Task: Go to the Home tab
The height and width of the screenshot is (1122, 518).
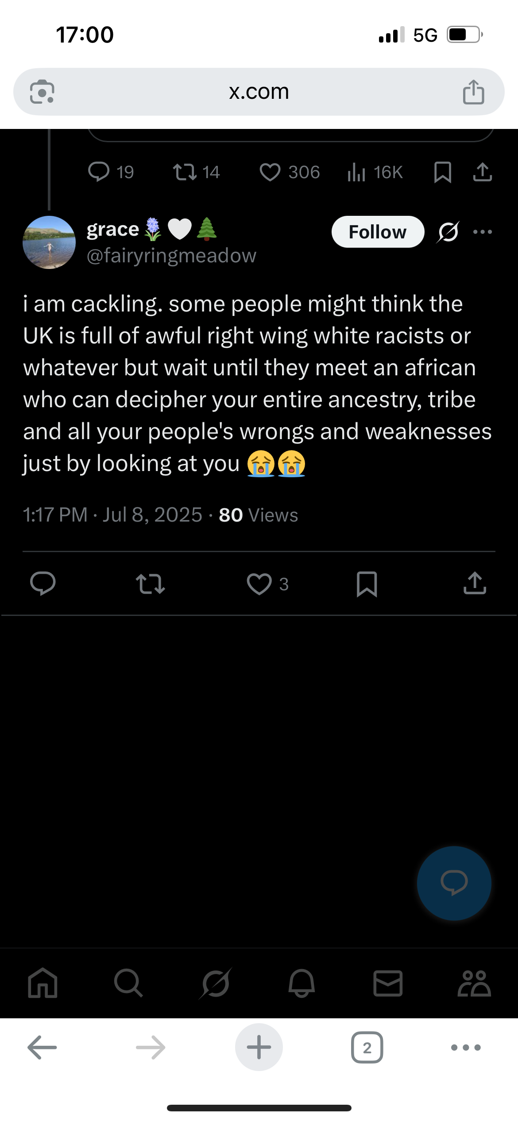Action: 43,983
